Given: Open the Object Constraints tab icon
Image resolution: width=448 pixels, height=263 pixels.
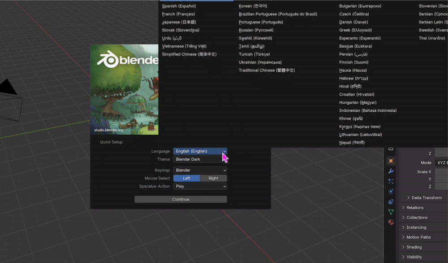Looking at the screenshot, I should click(391, 202).
